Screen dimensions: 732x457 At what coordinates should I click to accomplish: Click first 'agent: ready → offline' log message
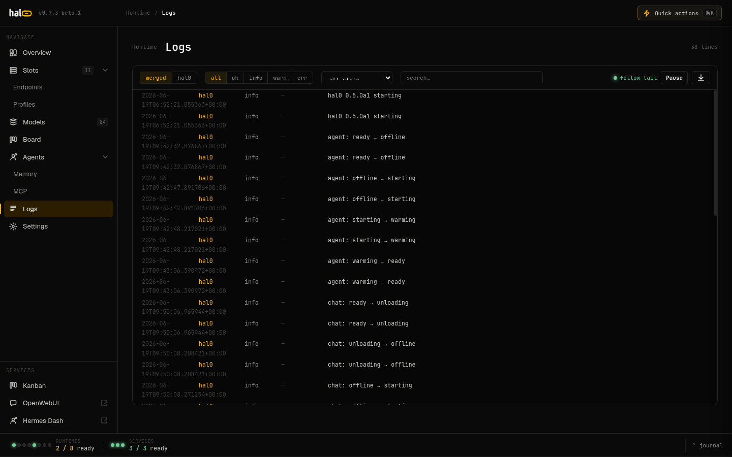point(367,137)
